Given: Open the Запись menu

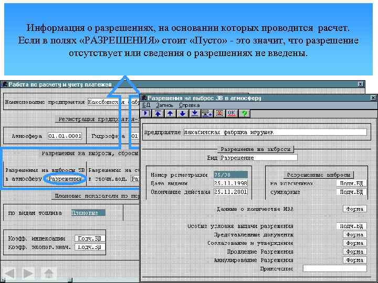Looking at the screenshot, I should (x=164, y=105).
